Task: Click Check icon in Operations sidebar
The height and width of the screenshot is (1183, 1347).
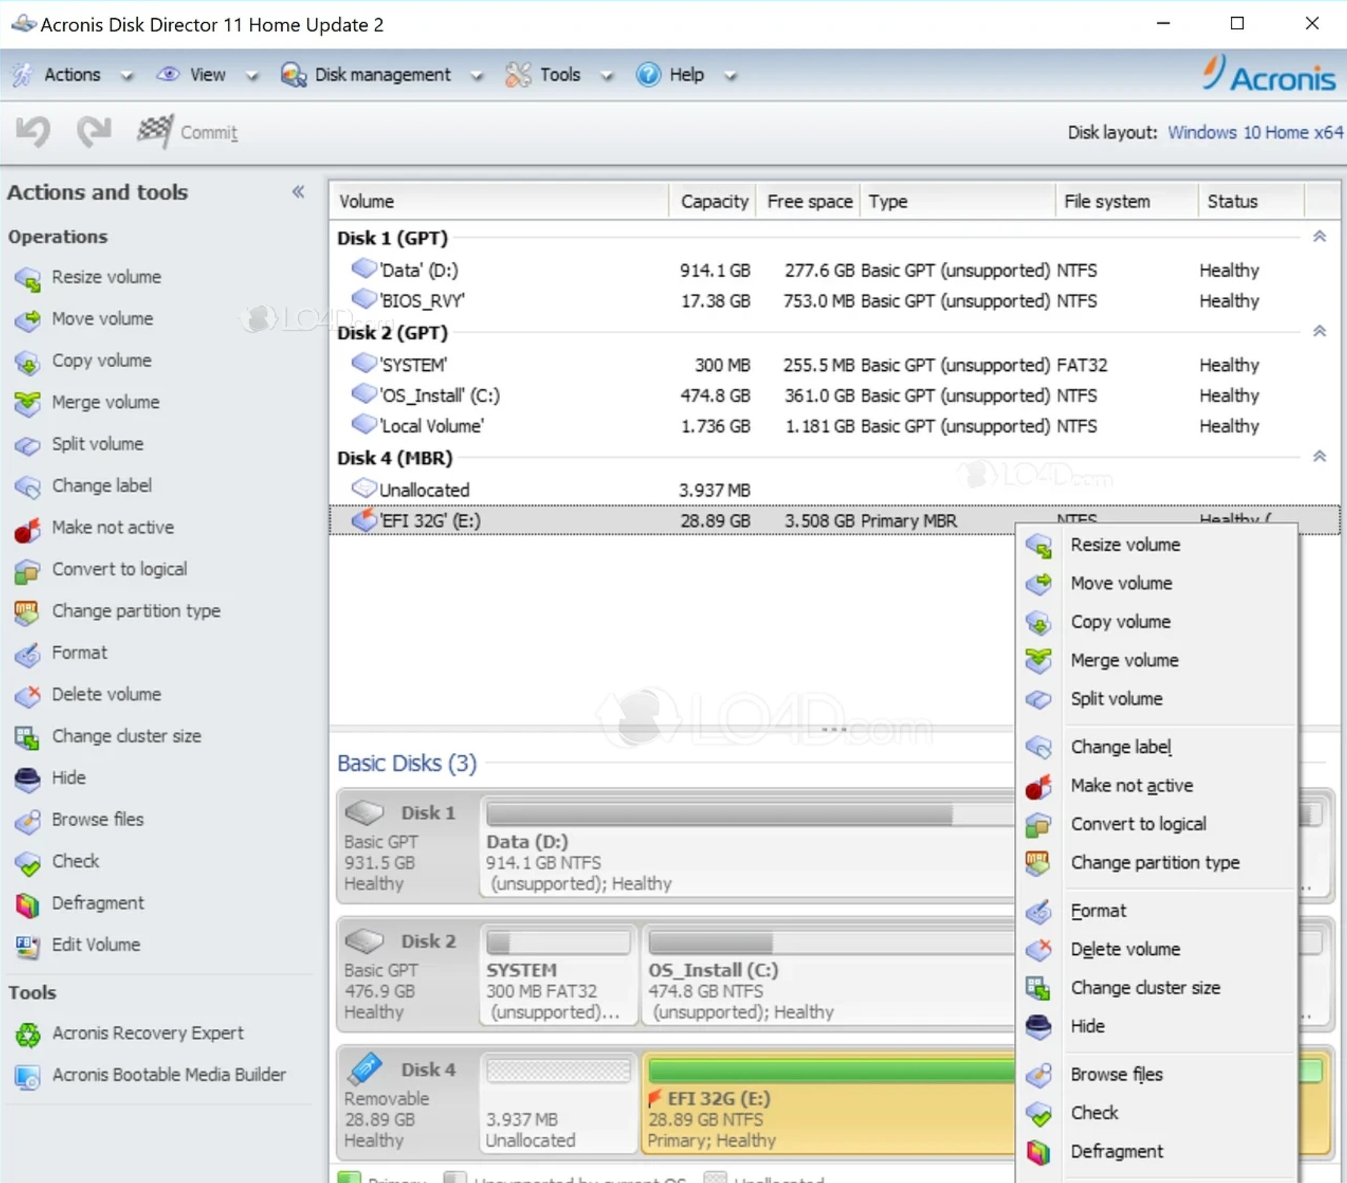Action: 28,863
